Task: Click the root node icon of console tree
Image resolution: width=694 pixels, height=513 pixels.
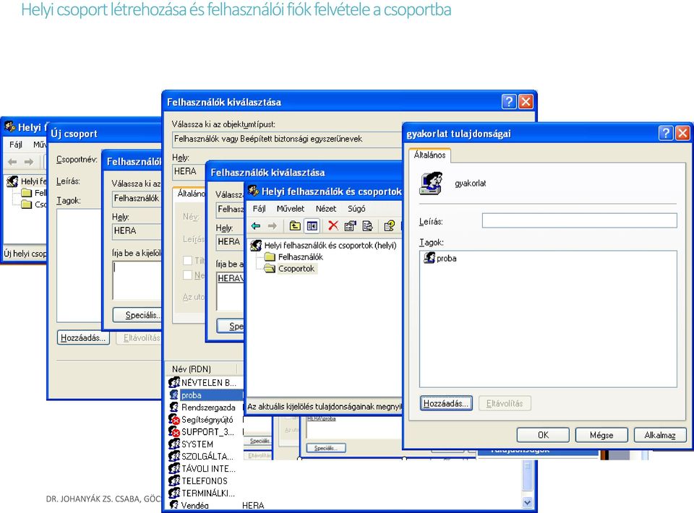Action: click(x=256, y=245)
